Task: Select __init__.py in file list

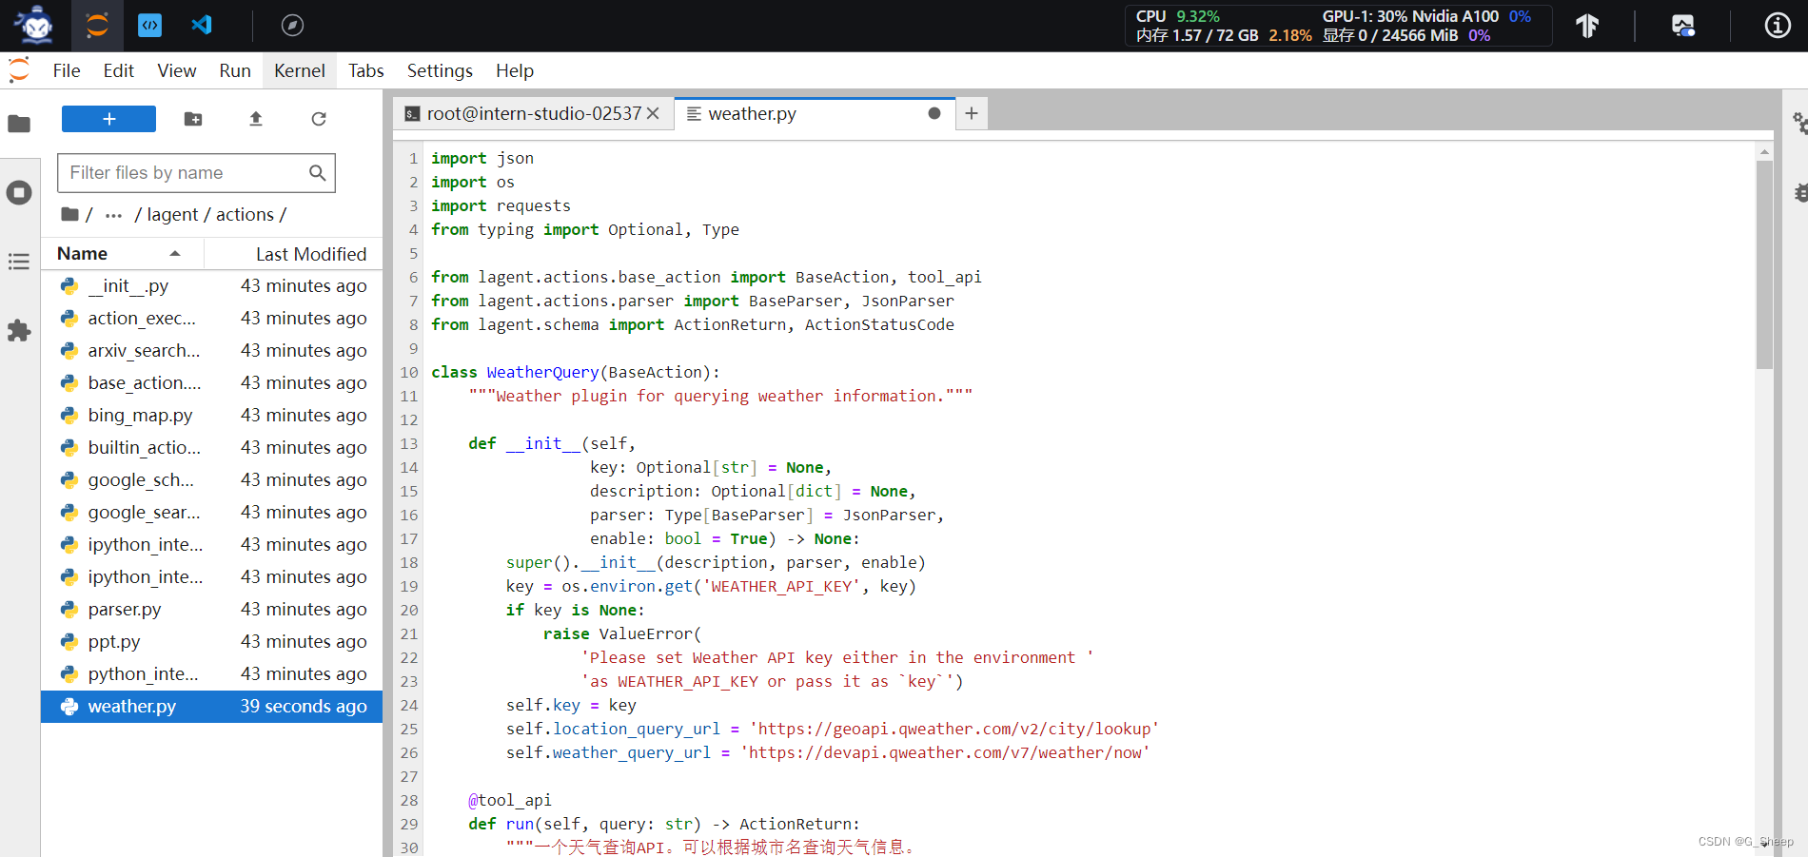Action: (211, 286)
